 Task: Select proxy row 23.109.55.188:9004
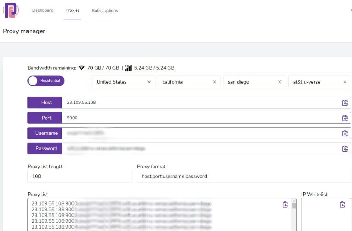point(121,227)
